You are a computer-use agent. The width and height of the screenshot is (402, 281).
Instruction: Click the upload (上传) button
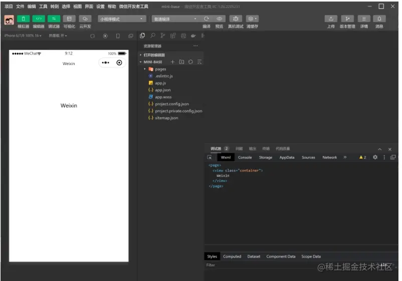[331, 18]
